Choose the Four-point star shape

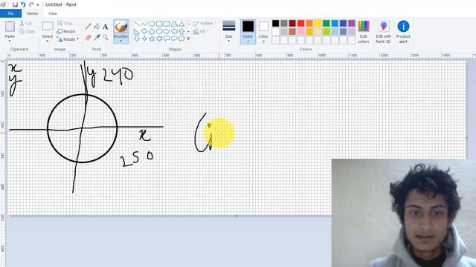[x=144, y=39]
